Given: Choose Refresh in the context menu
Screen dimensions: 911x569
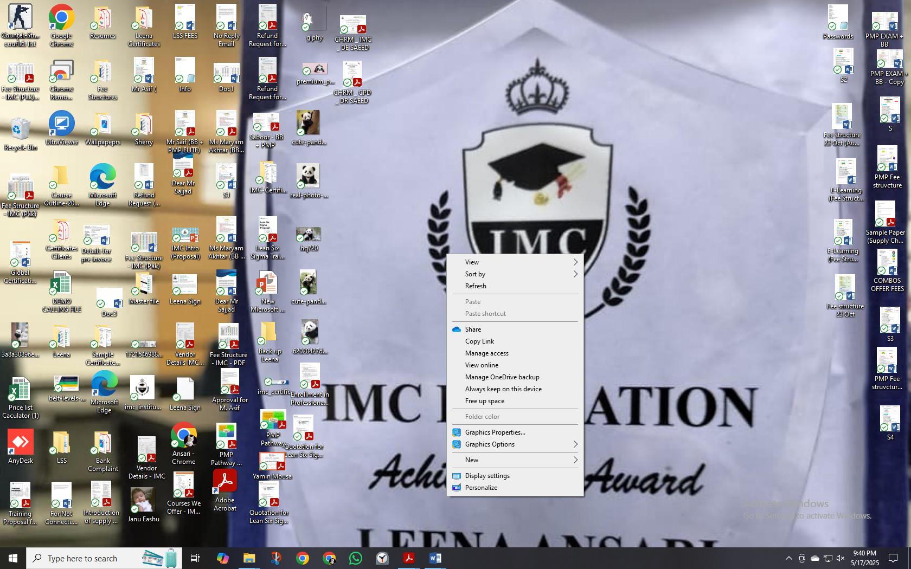Looking at the screenshot, I should point(515,286).
